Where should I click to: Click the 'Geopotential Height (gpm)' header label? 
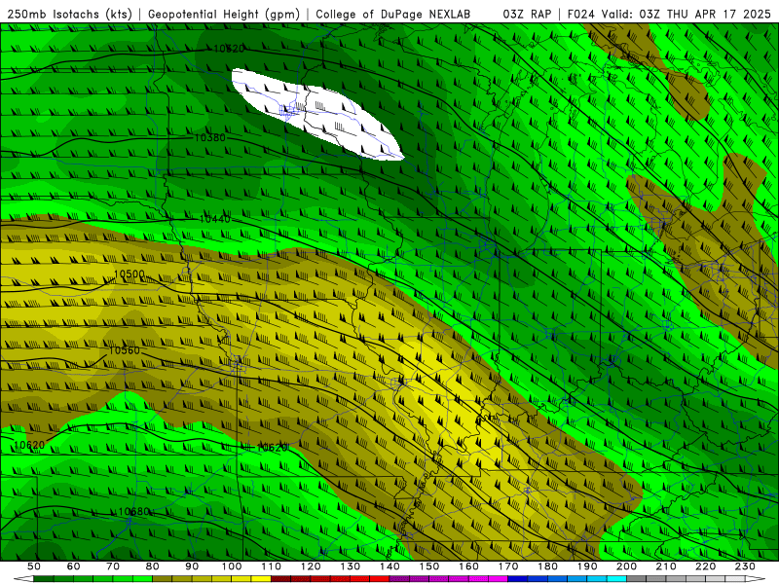[x=224, y=15]
